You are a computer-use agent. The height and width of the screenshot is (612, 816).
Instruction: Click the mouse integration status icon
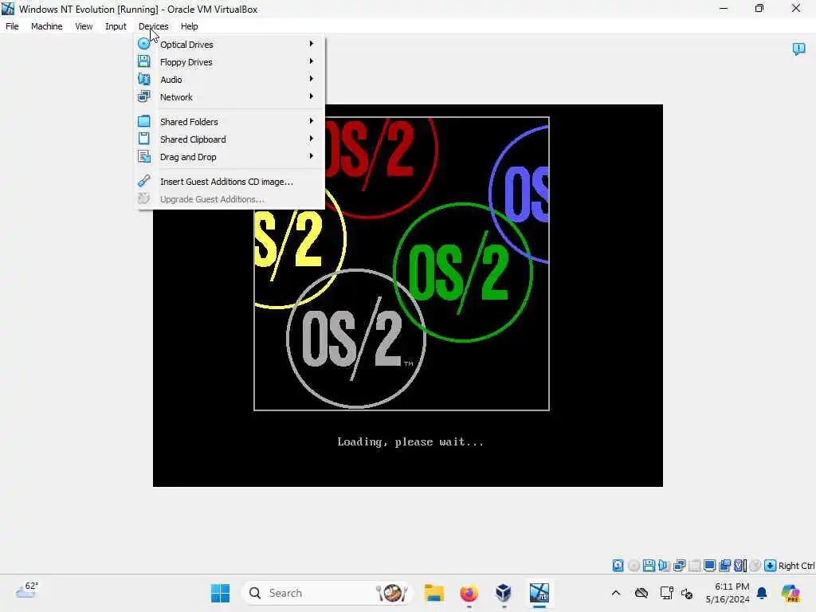755,565
